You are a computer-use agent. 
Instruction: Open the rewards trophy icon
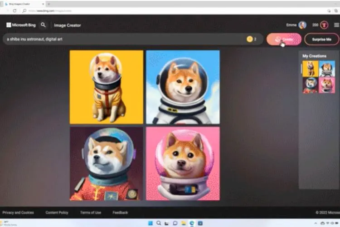[324, 25]
